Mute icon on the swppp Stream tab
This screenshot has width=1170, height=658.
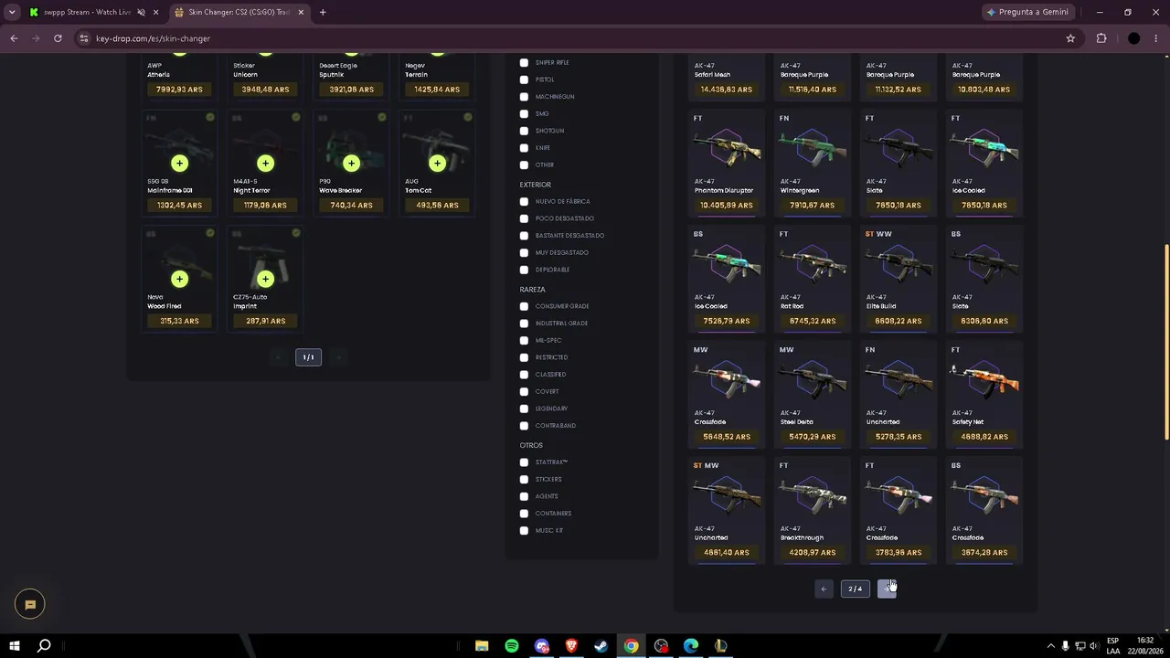pyautogui.click(x=141, y=12)
